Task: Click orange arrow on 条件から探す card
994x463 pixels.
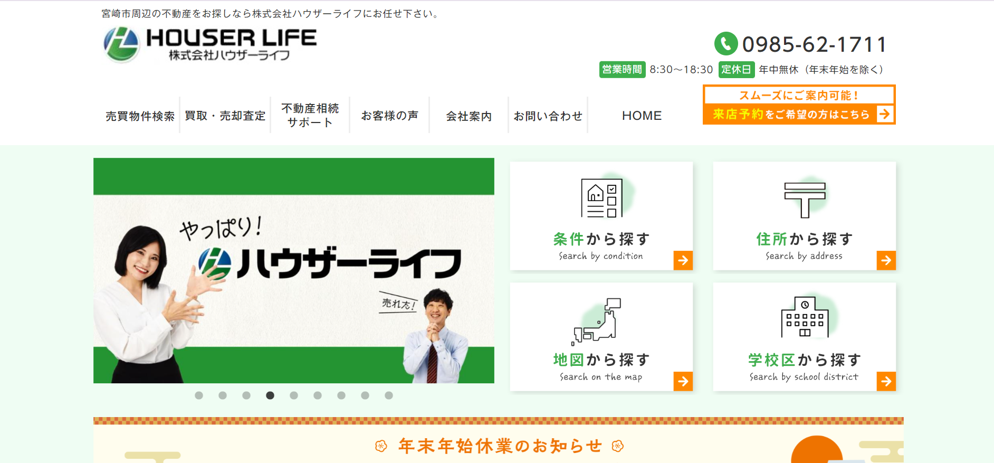Action: (x=683, y=260)
